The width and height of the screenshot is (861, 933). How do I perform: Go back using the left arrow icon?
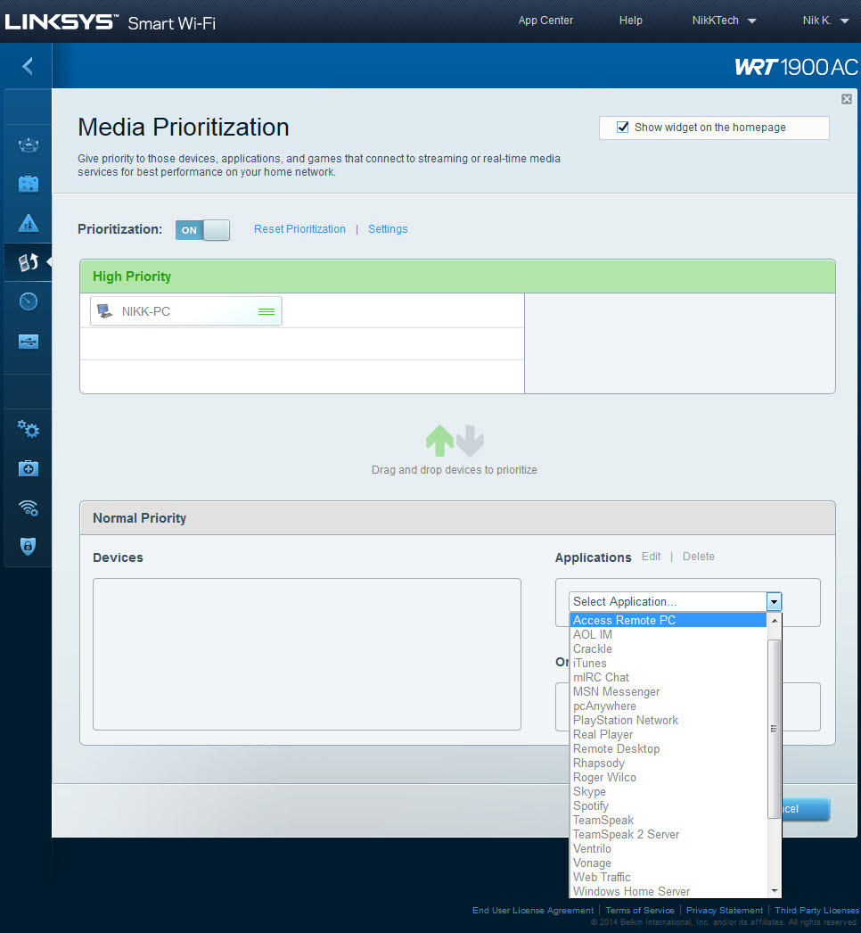tap(28, 66)
